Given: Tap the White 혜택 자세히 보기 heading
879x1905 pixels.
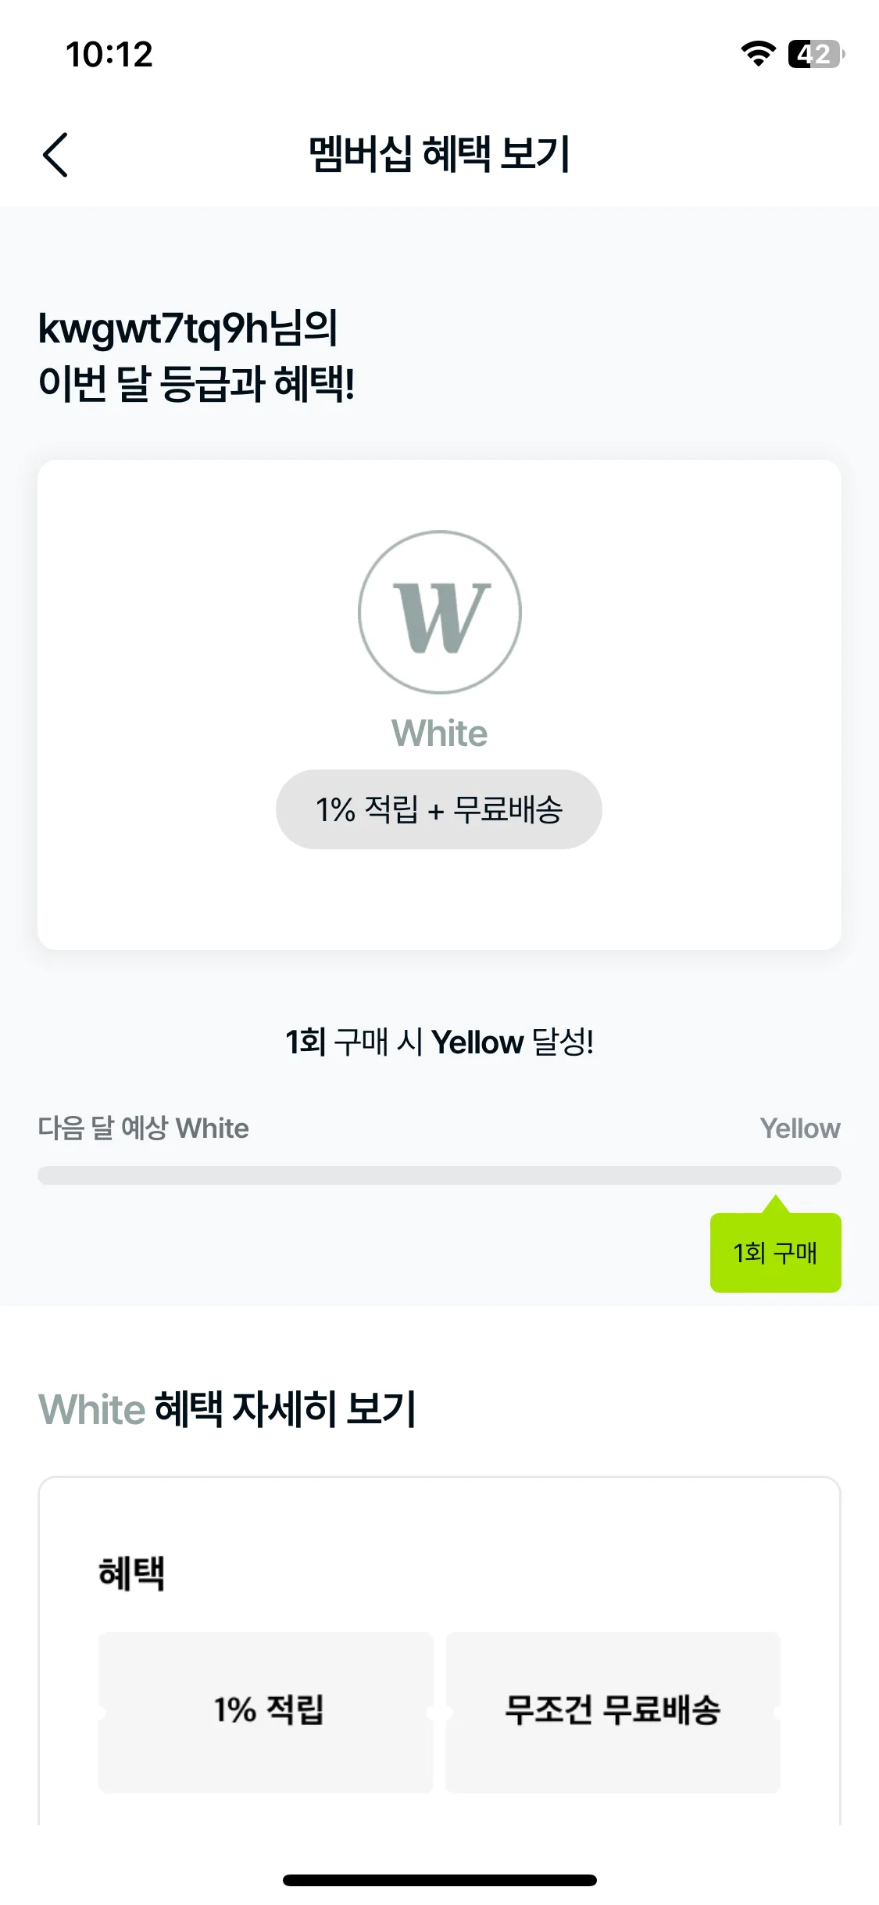Looking at the screenshot, I should tap(227, 1409).
